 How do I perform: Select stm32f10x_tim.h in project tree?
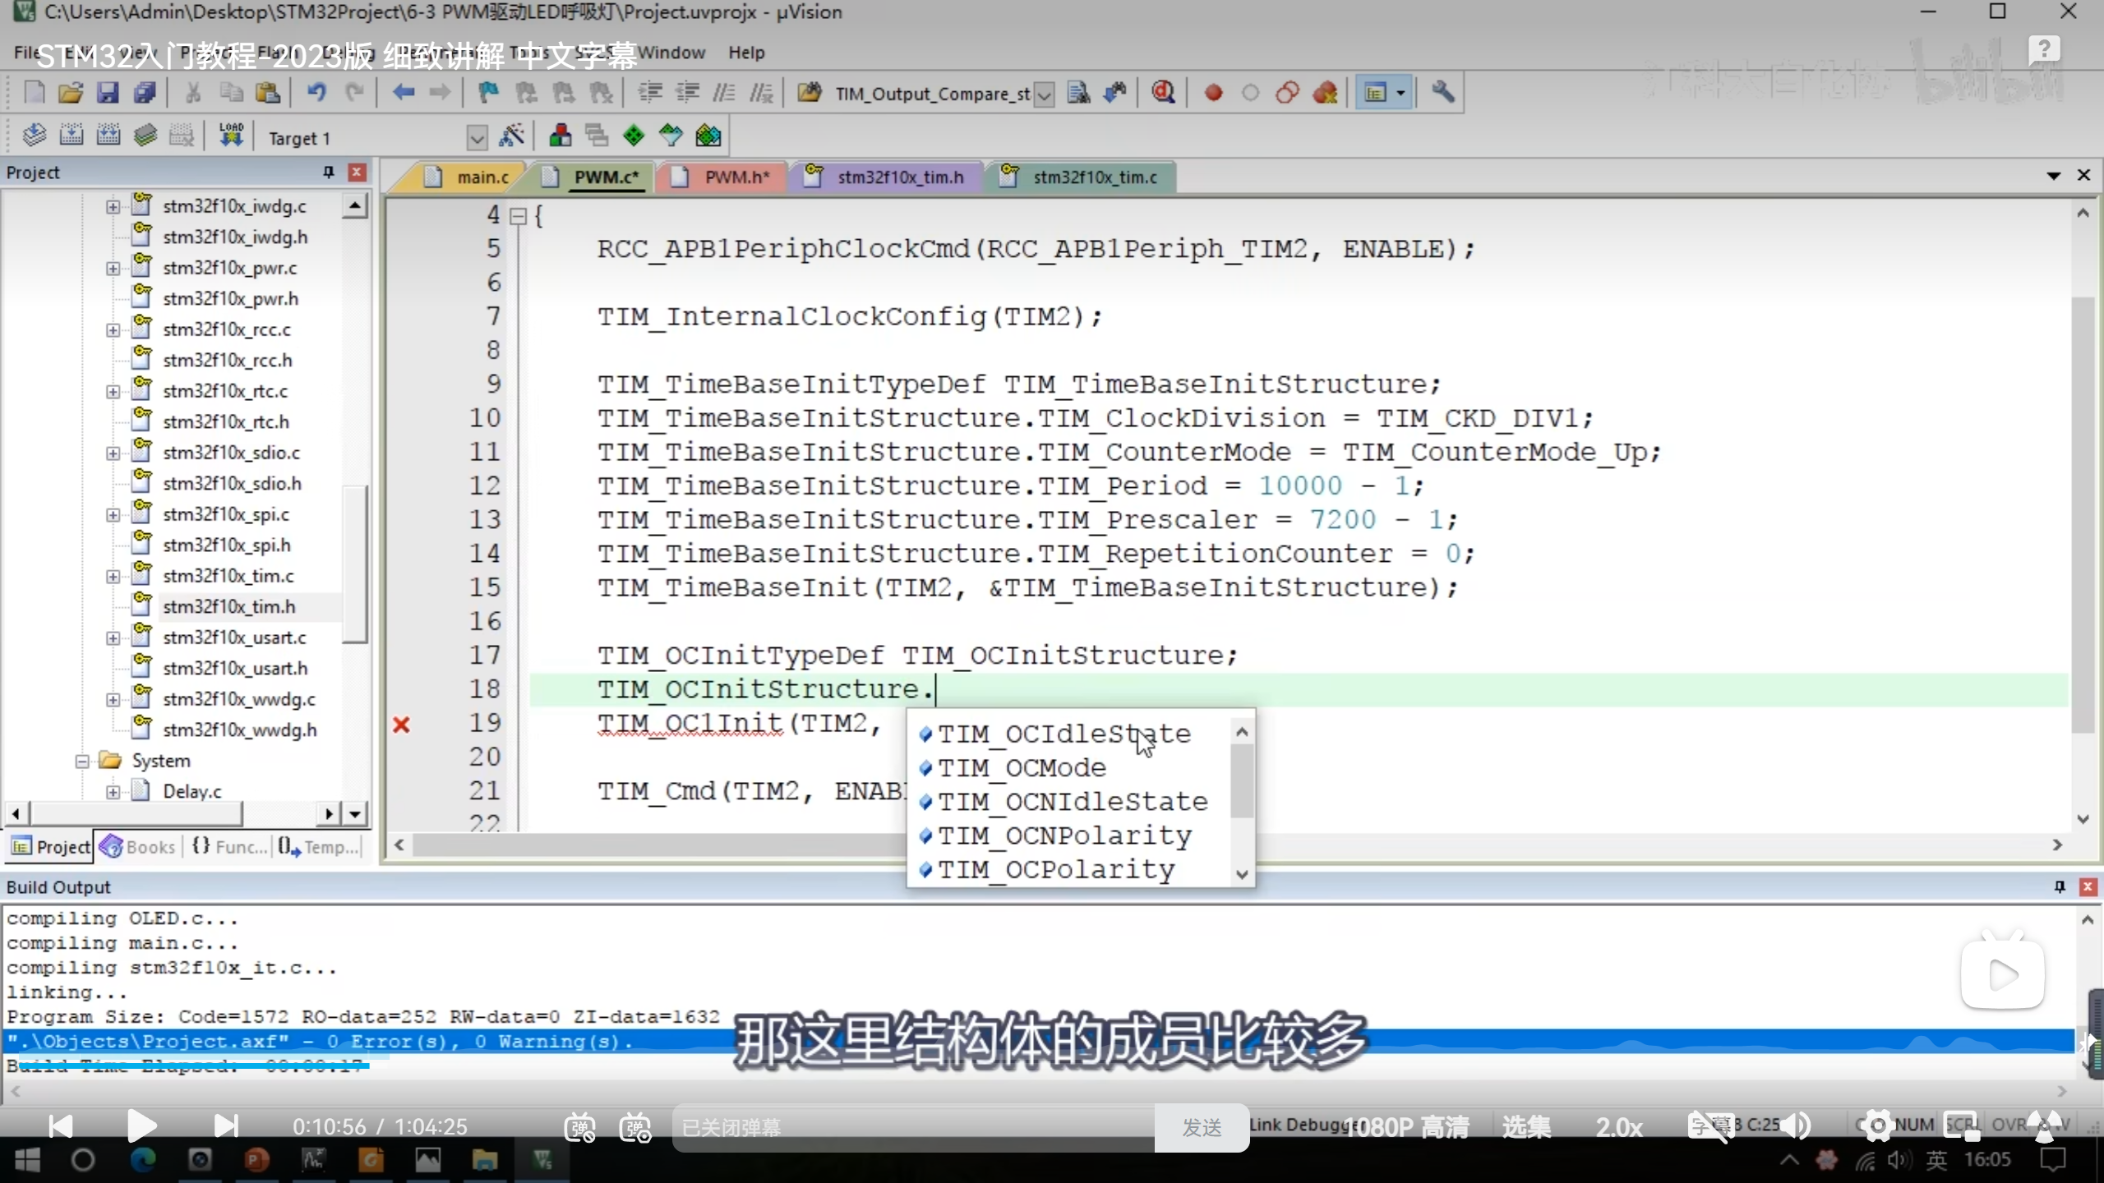pos(228,607)
